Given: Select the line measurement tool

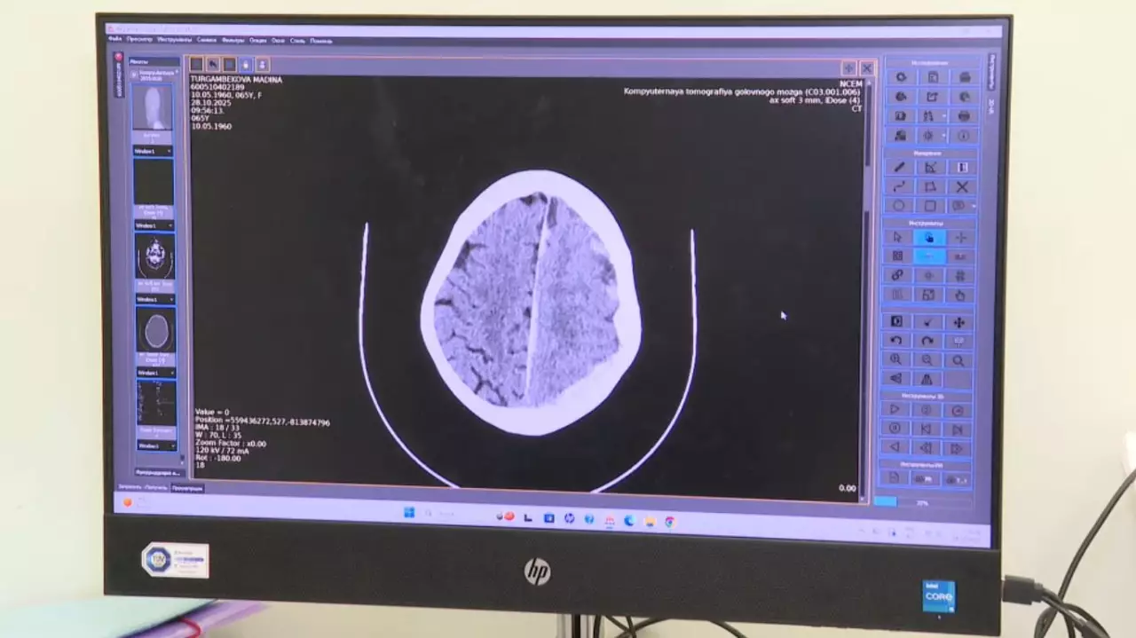Looking at the screenshot, I should point(899,167).
